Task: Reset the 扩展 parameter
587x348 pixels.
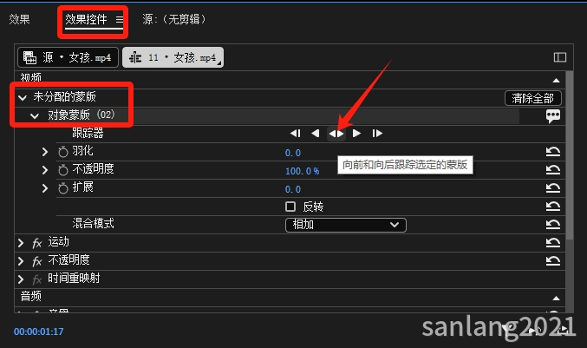Action: [x=553, y=187]
